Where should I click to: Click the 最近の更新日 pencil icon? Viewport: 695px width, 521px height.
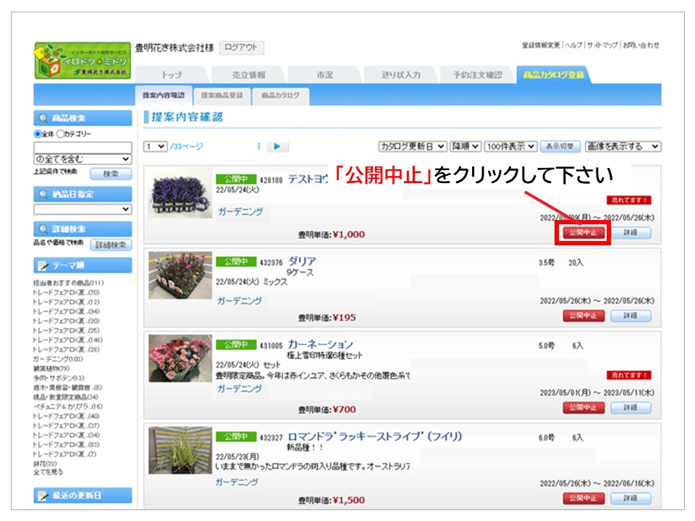(43, 495)
